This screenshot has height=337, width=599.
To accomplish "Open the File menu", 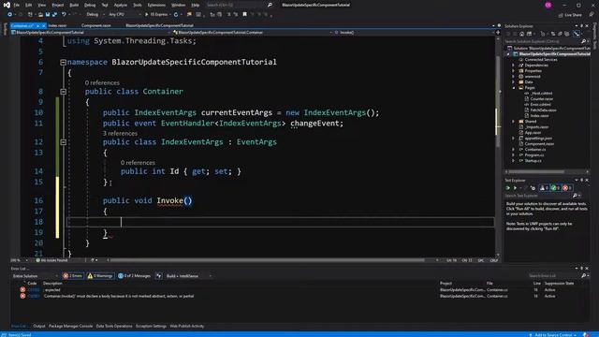I will 17,5.
